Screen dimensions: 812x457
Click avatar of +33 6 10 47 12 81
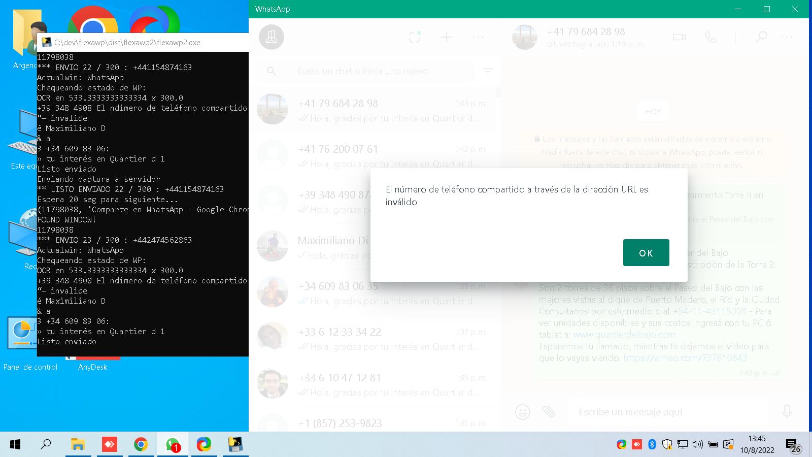[273, 383]
